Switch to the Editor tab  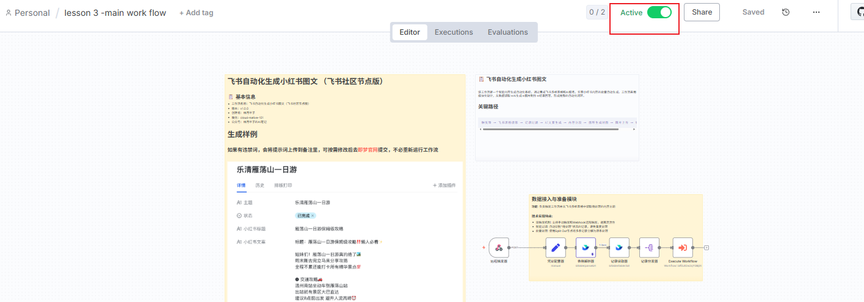[410, 32]
